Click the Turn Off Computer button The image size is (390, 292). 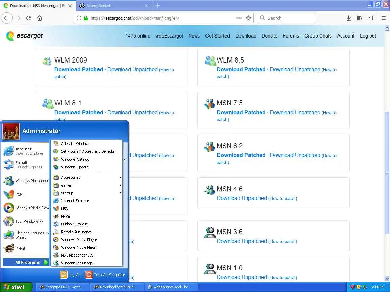(x=105, y=275)
